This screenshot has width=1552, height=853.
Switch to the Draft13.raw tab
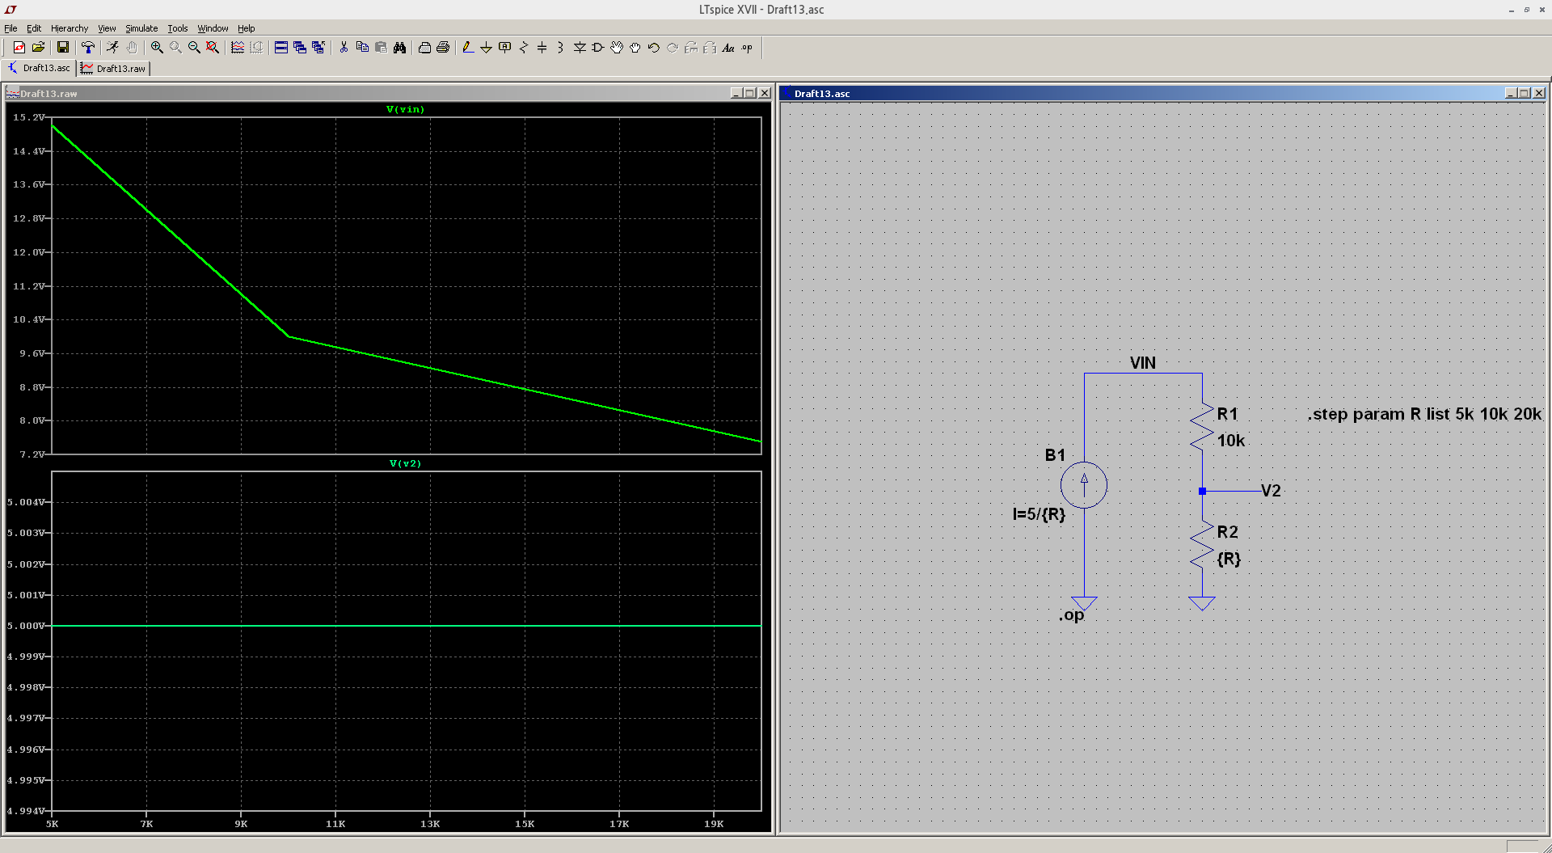[x=114, y=69]
